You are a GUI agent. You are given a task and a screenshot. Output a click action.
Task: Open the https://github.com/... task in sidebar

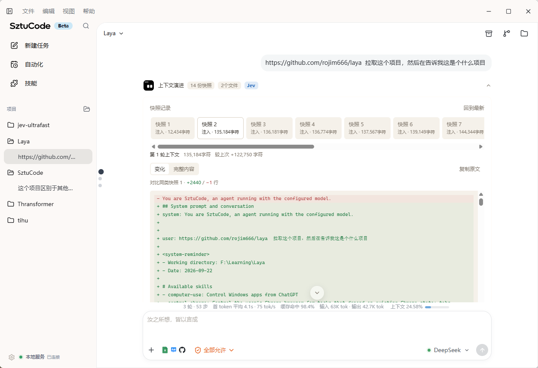click(x=48, y=157)
